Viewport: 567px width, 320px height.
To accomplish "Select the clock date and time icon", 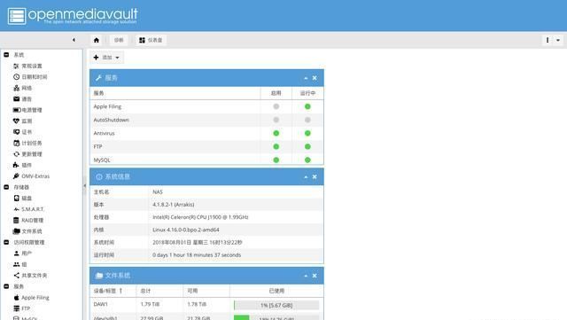I will click(x=16, y=77).
